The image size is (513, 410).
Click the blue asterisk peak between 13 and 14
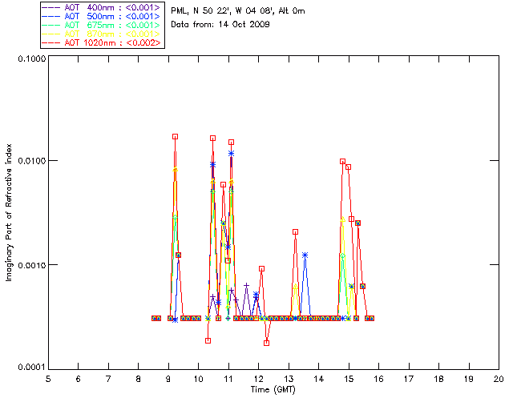pyautogui.click(x=305, y=255)
